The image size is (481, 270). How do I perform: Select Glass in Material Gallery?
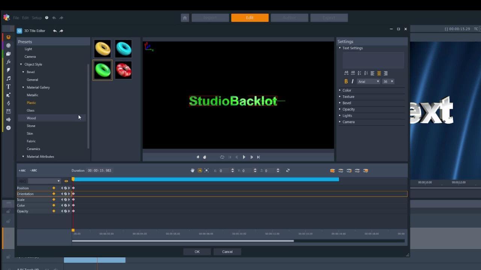pos(30,110)
